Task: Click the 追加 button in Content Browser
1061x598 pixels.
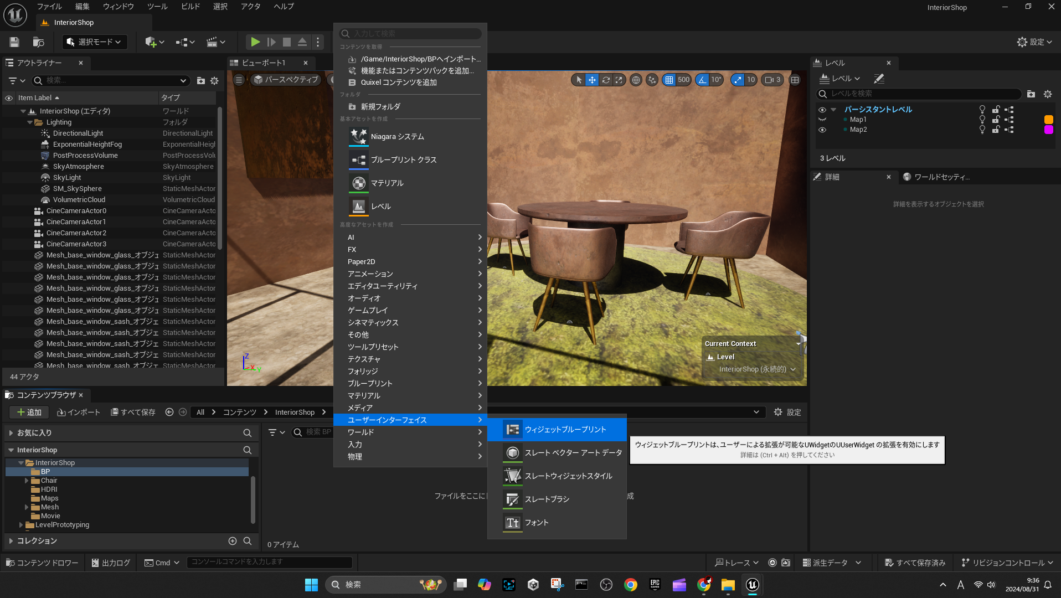Action: tap(29, 413)
